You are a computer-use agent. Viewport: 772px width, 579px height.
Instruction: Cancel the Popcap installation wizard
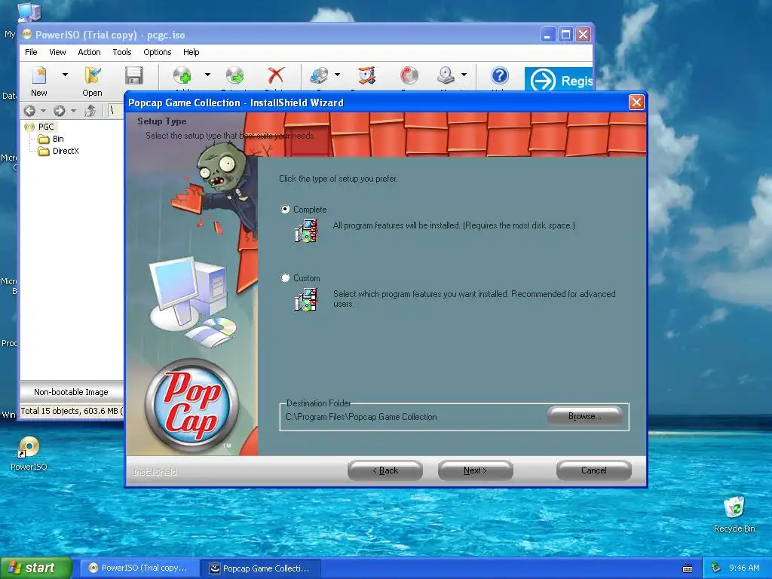[x=594, y=470]
